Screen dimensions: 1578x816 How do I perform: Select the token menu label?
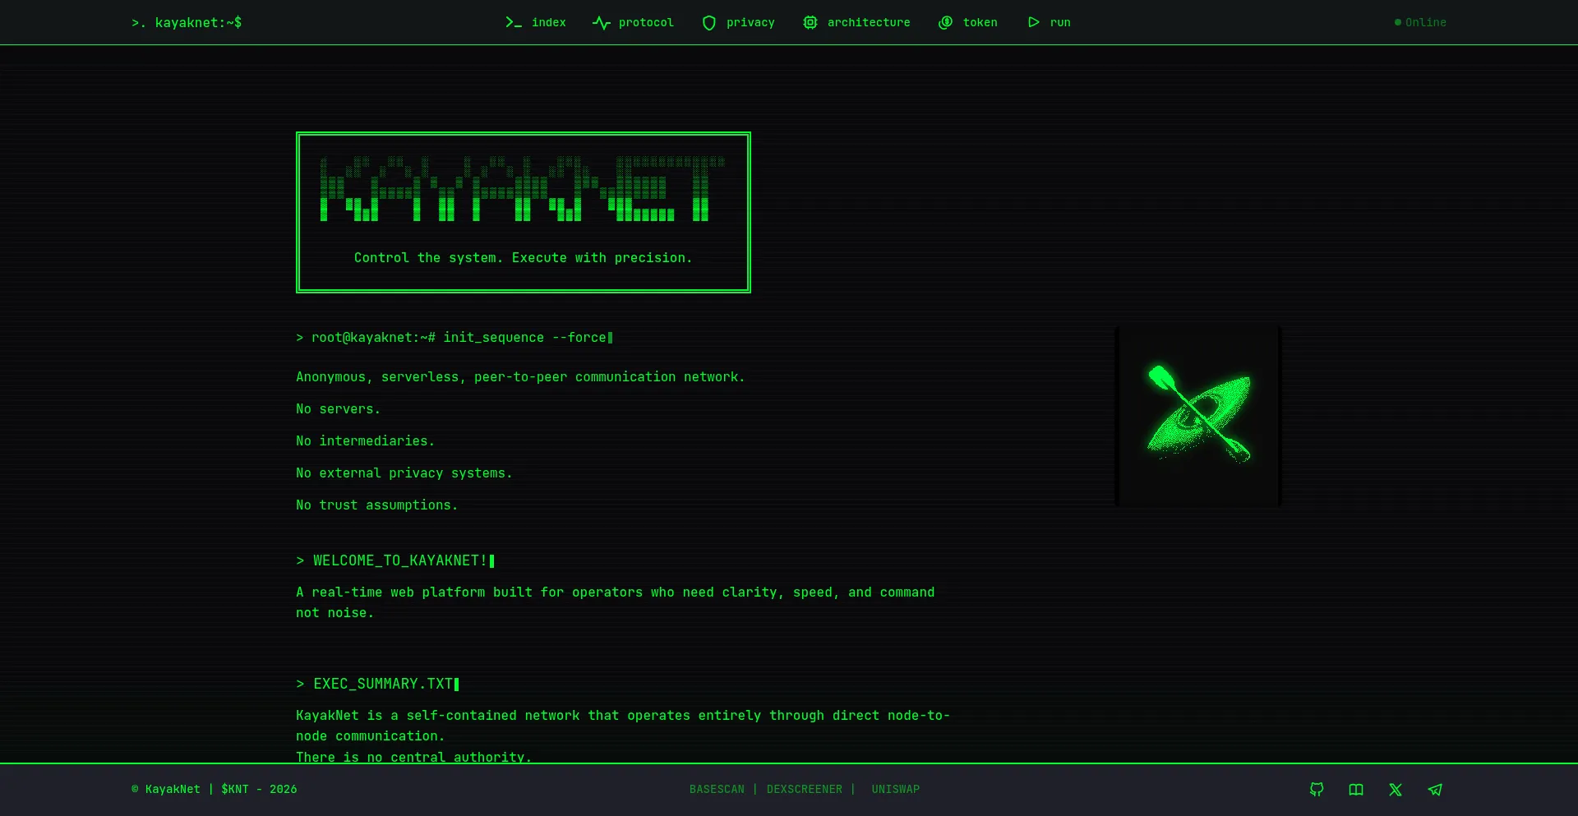(x=980, y=23)
